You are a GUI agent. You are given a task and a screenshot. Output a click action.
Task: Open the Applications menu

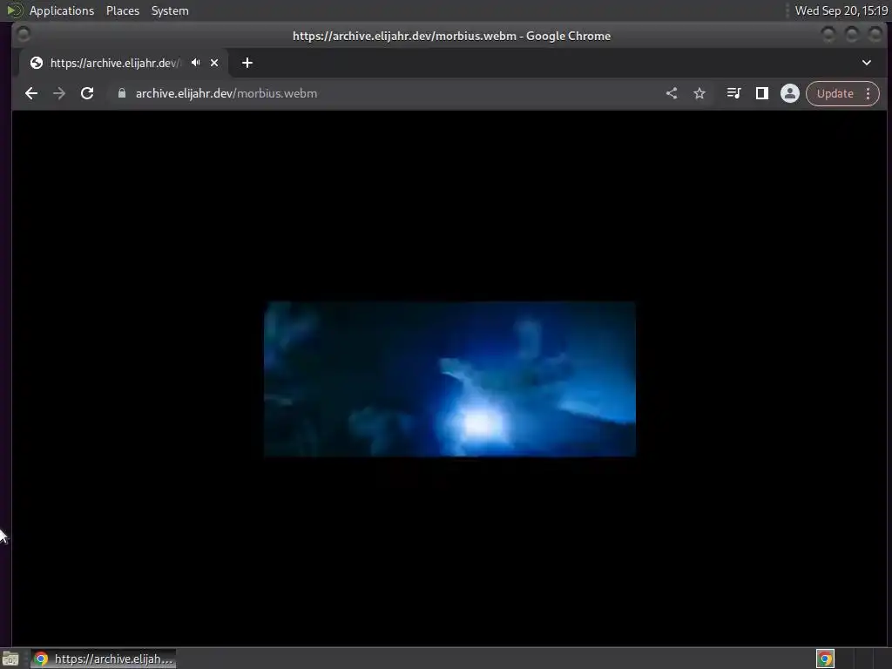62,10
